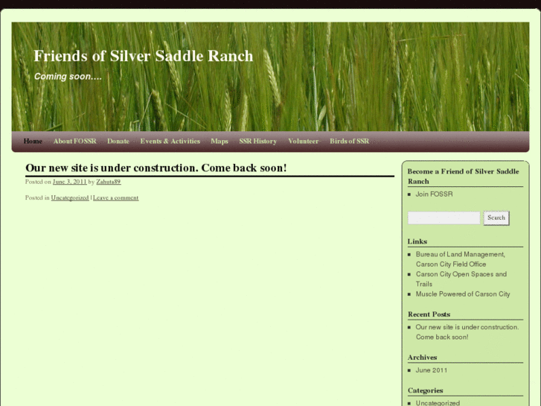Select the Maps menu item
Image resolution: width=541 pixels, height=406 pixels.
tap(220, 141)
